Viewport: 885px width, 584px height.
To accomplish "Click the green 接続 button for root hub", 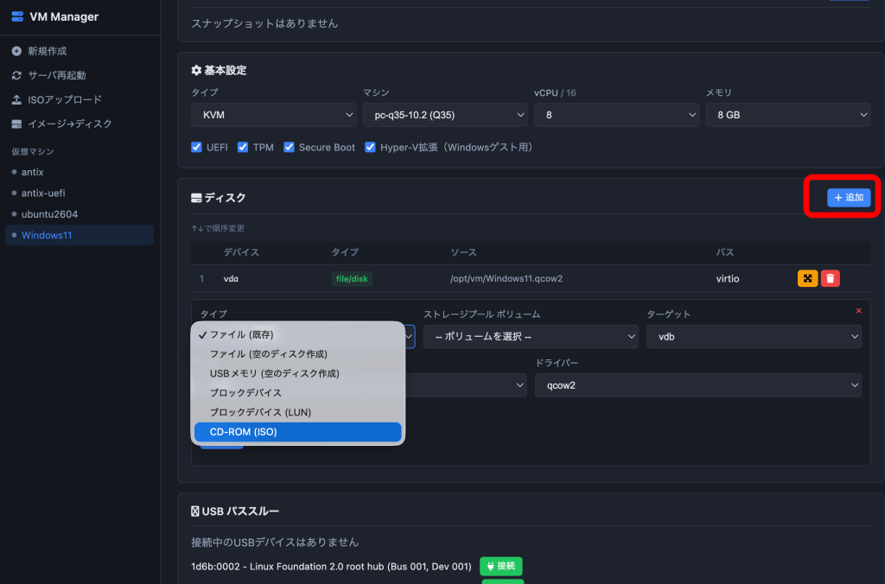I will [x=500, y=566].
